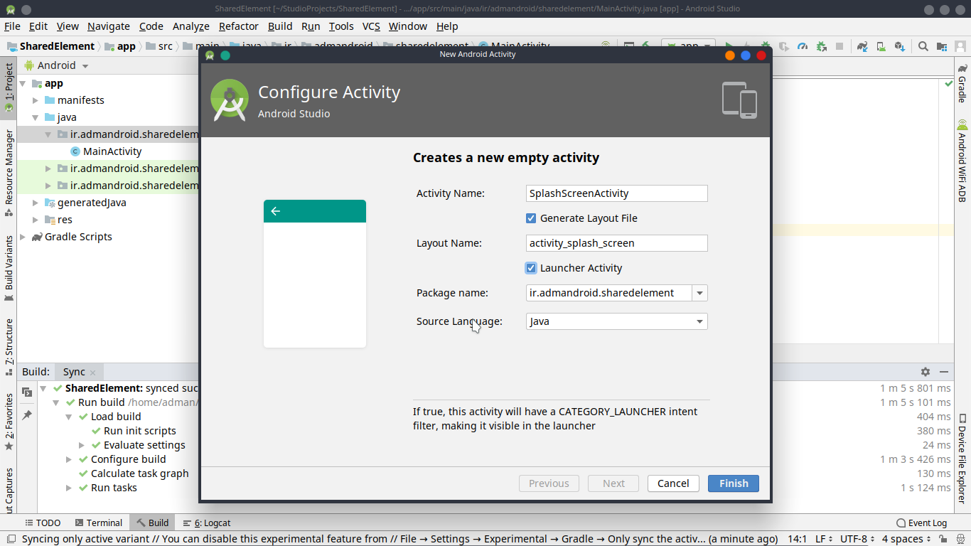The width and height of the screenshot is (971, 546).
Task: Click the UTF-8 encoding in status bar
Action: coord(859,539)
